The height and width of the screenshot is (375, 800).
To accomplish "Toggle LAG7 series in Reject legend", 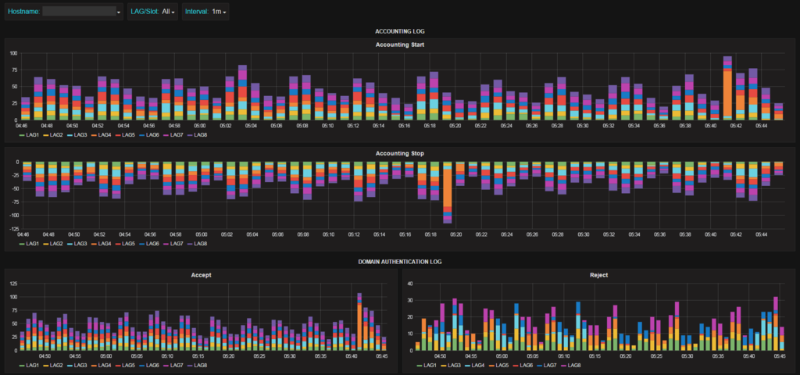I will tap(547, 366).
